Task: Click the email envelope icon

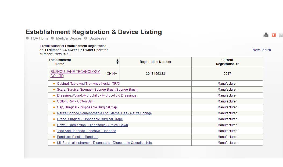Action: click(281, 35)
